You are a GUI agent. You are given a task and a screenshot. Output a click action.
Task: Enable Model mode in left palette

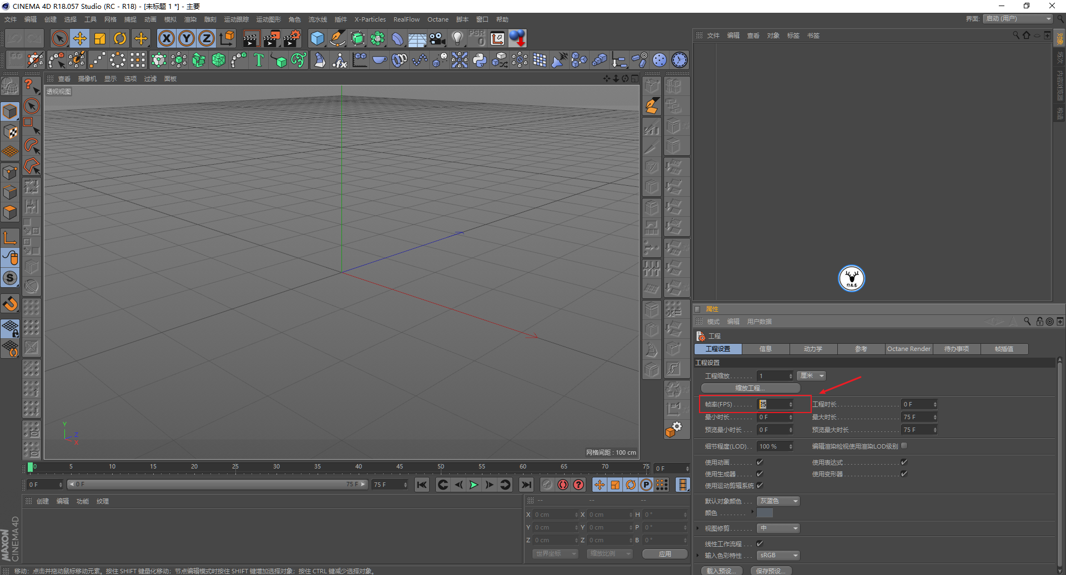click(10, 111)
